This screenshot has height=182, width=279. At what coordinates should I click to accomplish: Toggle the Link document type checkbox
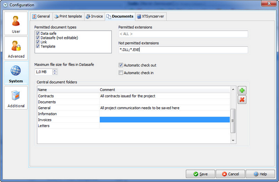(38, 42)
